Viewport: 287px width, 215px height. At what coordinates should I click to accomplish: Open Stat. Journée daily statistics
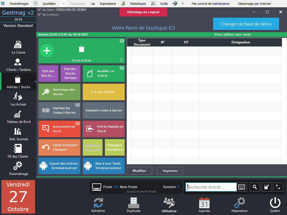[x=18, y=134]
